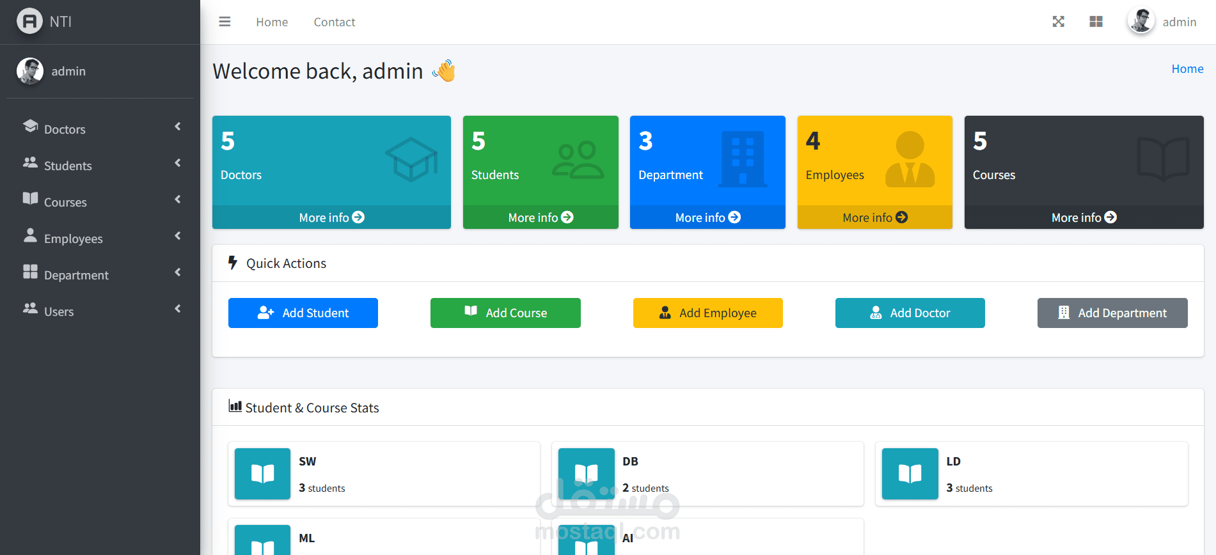Image resolution: width=1216 pixels, height=555 pixels.
Task: Click the Courses book sidebar icon
Action: tap(31, 198)
